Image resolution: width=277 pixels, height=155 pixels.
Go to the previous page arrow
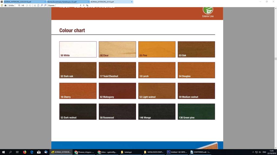pos(27,5)
